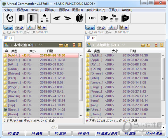Open fx system folders in left panel
Screen dimensions: 168x138
pyautogui.click(x=42, y=27)
